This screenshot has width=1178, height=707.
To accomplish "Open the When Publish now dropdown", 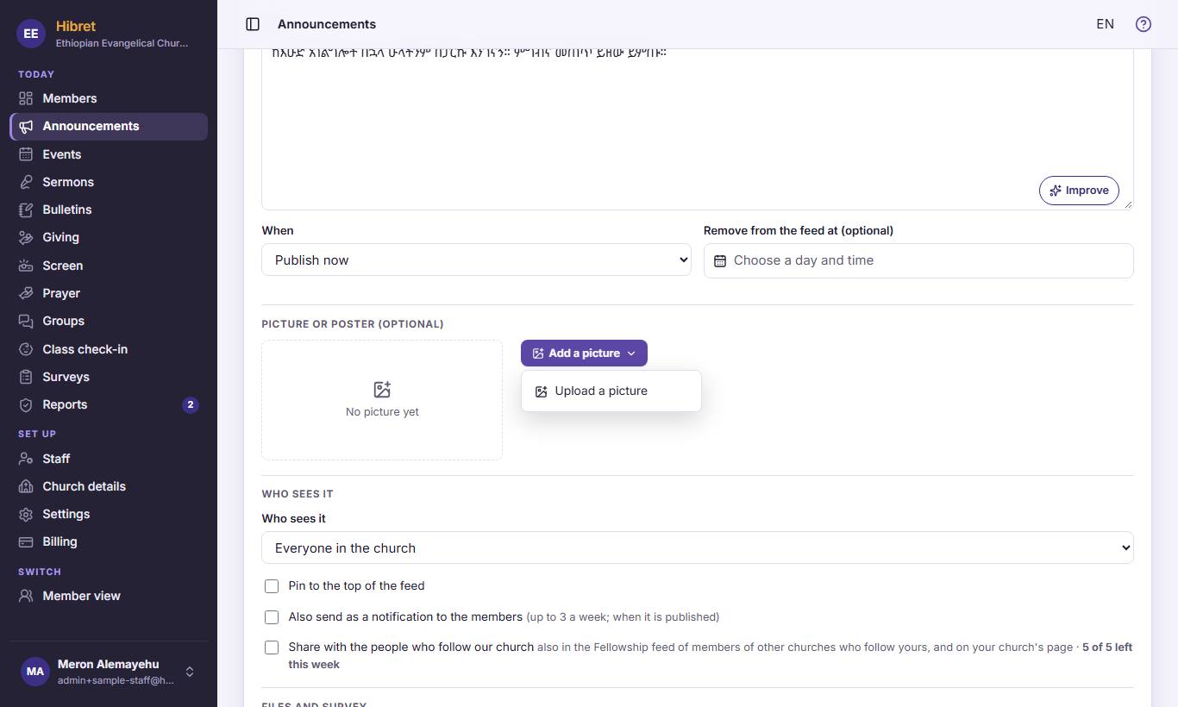I will 476,260.
